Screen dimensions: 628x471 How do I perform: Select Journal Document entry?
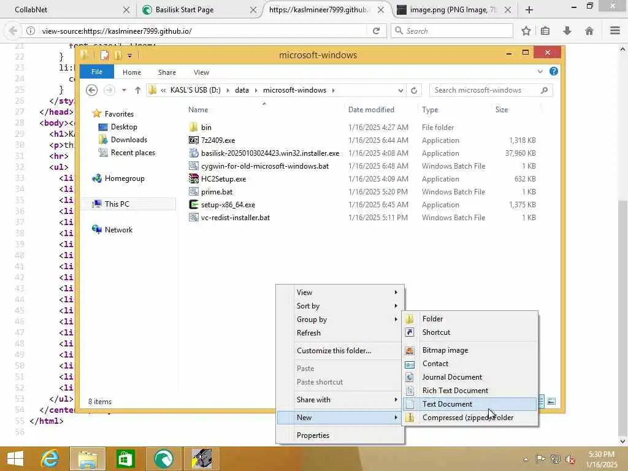(x=469, y=377)
